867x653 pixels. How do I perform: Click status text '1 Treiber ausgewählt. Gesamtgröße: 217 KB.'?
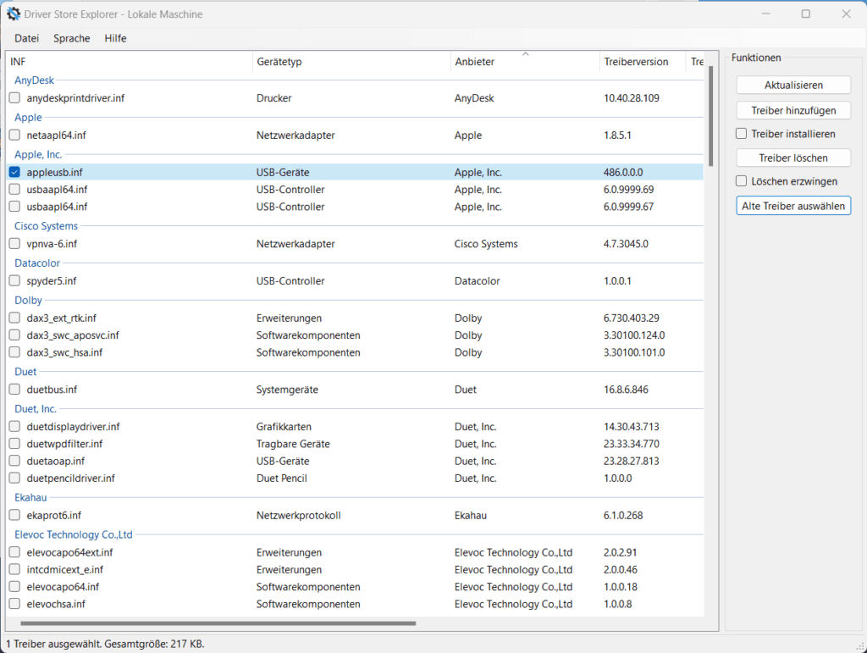(x=105, y=645)
